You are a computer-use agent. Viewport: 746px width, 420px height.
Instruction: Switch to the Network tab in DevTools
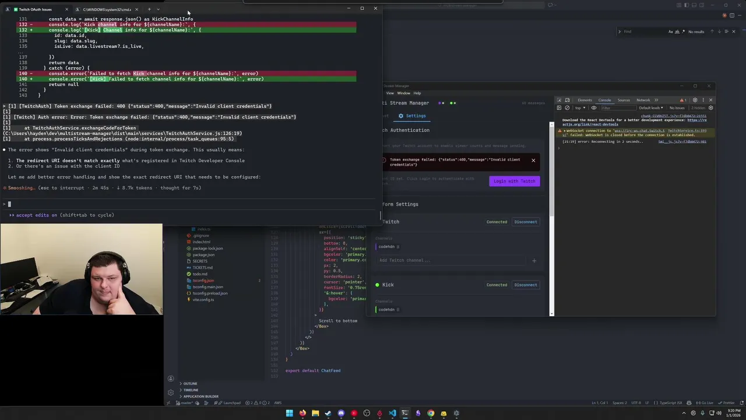(x=643, y=100)
